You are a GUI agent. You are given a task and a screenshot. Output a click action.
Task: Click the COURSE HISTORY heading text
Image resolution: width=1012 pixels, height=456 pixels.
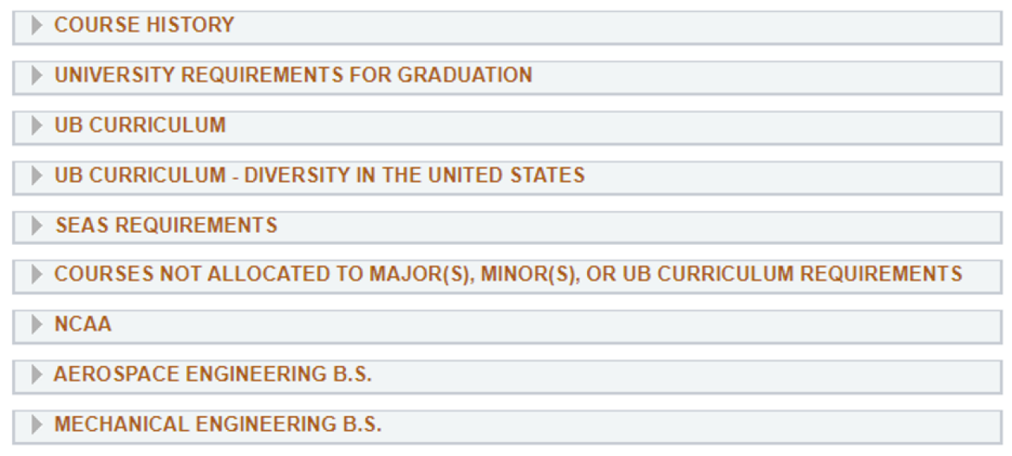point(144,25)
